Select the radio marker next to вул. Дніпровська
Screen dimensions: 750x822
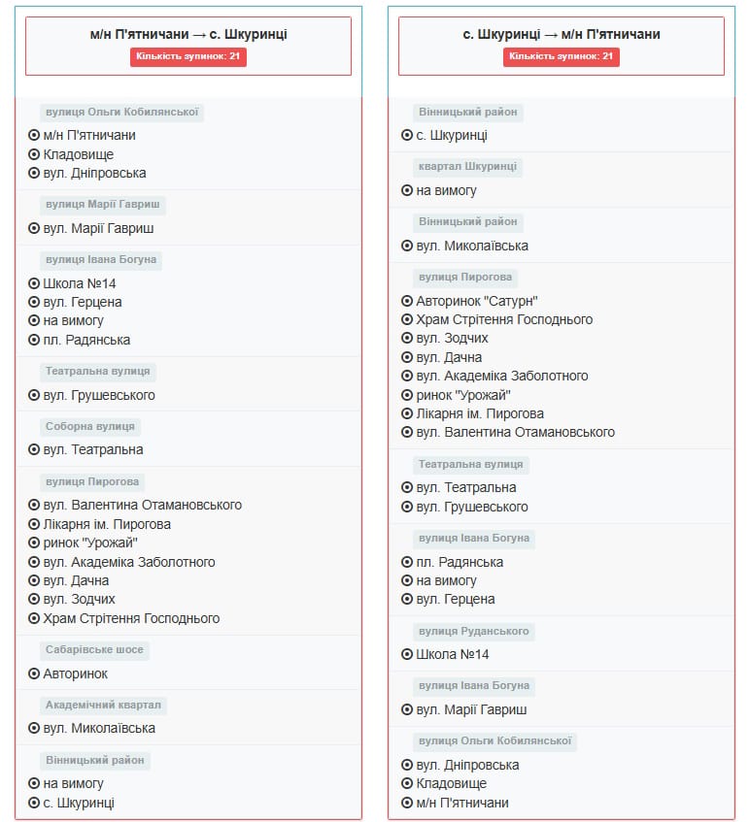tap(36, 172)
